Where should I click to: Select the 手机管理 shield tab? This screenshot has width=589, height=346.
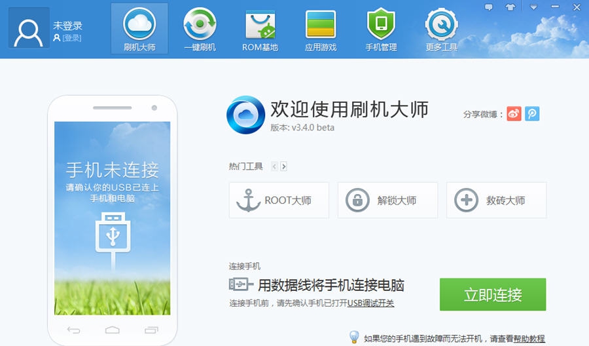tap(381, 29)
